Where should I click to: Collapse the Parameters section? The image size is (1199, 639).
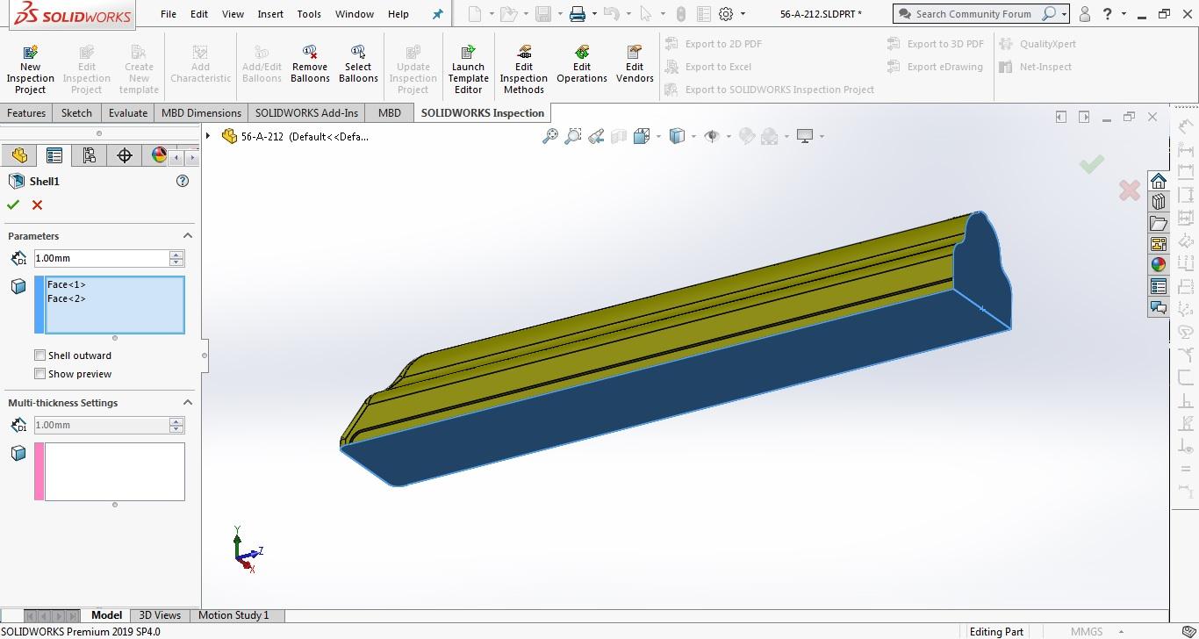click(x=187, y=236)
